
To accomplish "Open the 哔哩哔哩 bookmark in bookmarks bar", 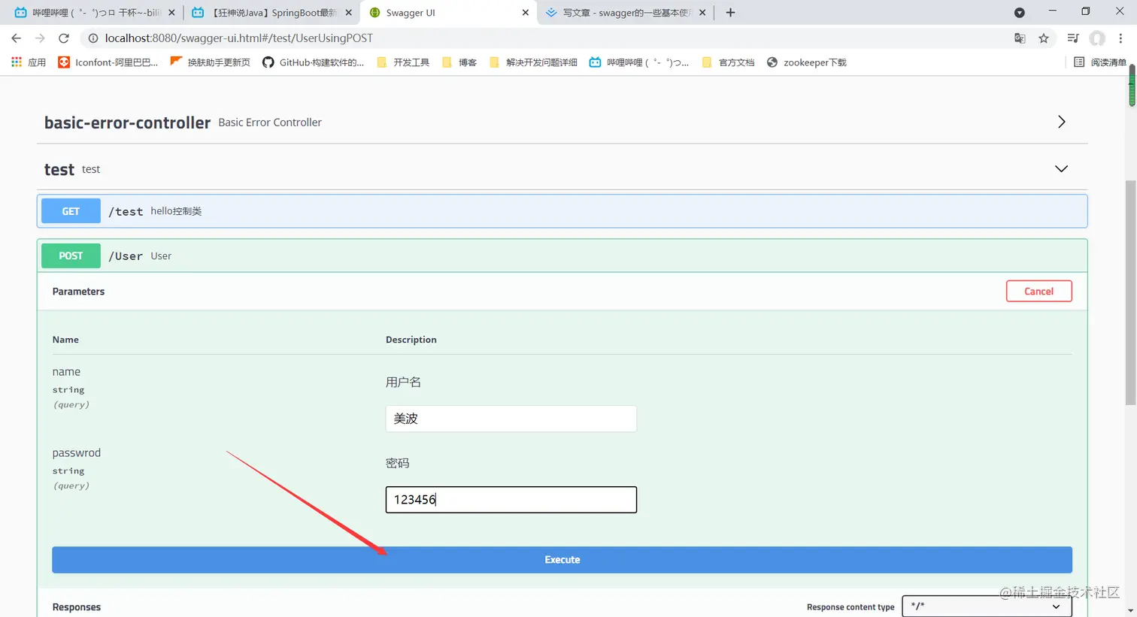I will [639, 62].
